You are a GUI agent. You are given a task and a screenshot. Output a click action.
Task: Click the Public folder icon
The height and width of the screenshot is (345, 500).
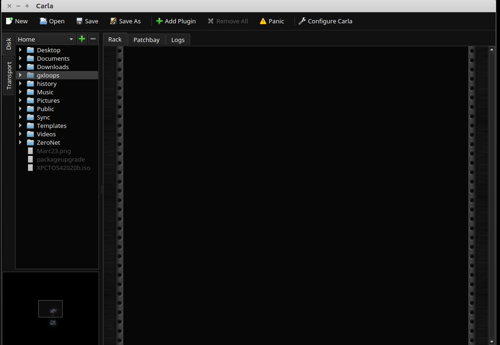(x=30, y=109)
